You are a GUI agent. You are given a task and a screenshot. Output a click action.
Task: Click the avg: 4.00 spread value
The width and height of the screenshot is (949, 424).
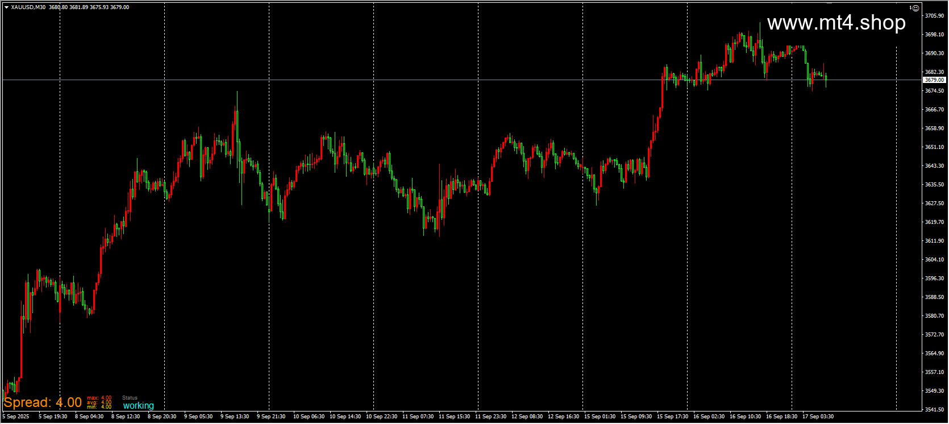(x=99, y=402)
